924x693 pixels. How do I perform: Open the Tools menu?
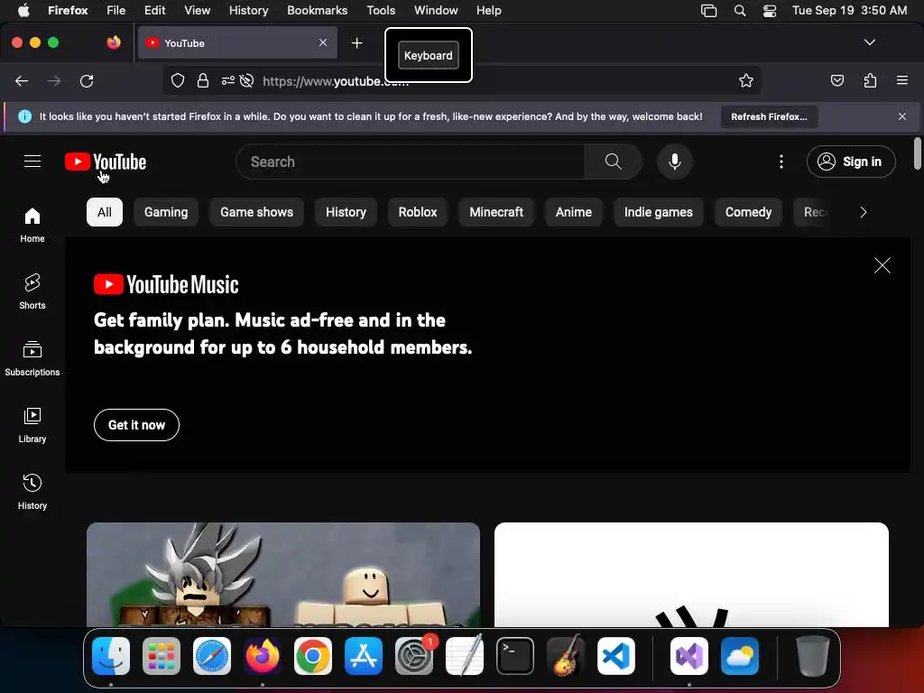pos(381,10)
